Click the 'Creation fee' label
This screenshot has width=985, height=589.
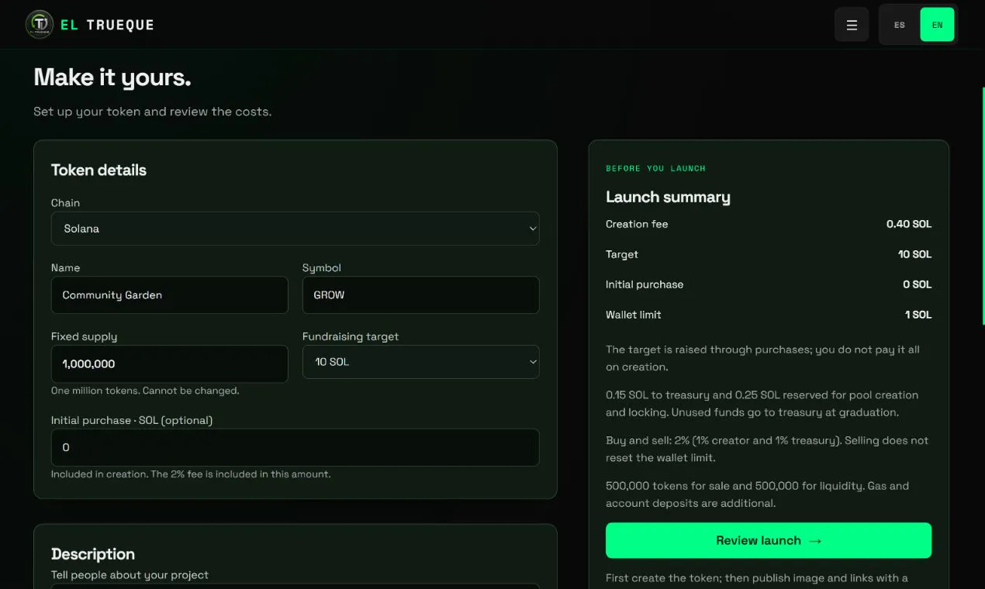point(637,224)
